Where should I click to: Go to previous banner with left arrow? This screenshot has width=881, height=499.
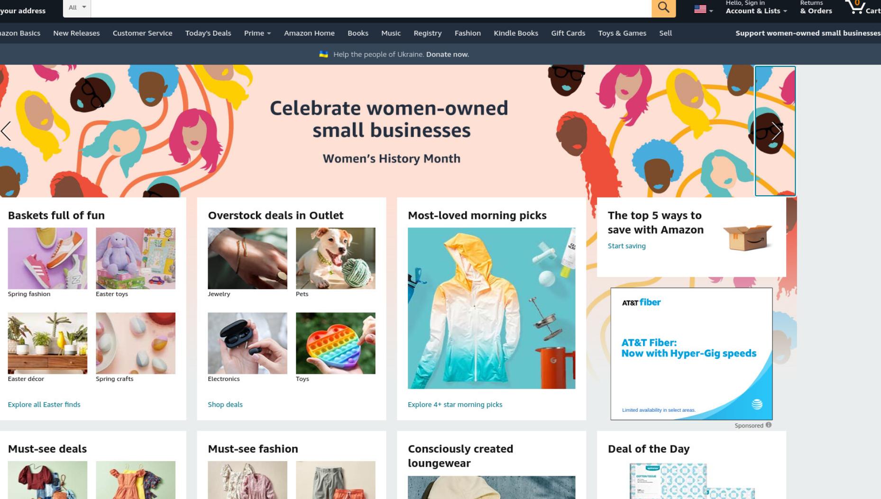(x=6, y=131)
